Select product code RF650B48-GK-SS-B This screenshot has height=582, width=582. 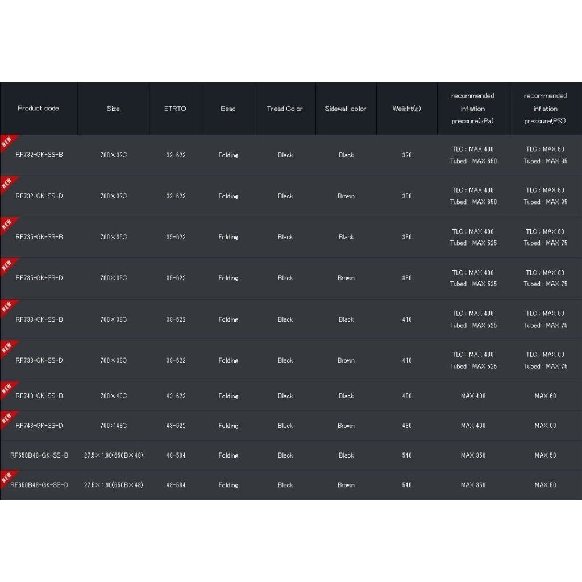pyautogui.click(x=39, y=455)
